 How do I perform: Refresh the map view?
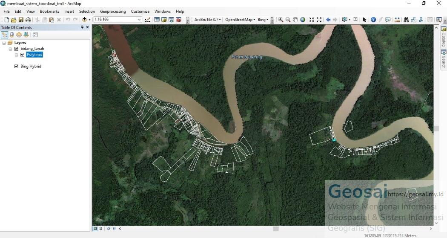109,229
